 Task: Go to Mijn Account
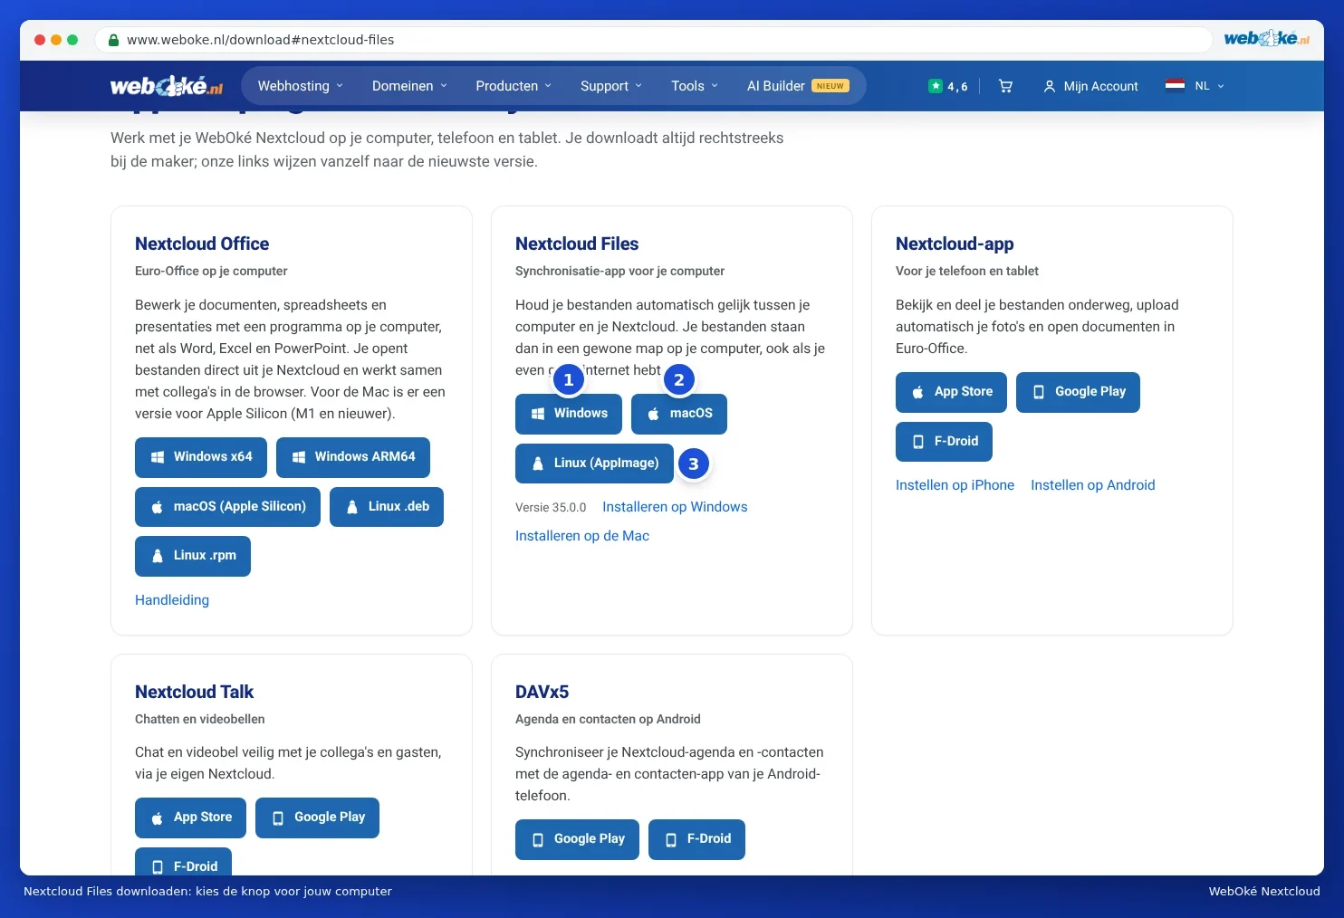1090,86
